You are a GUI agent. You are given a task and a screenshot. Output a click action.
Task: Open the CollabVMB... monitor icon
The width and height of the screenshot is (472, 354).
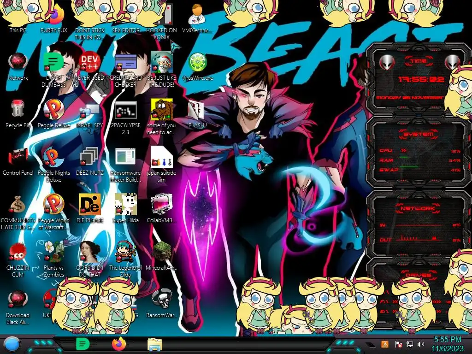(161, 208)
